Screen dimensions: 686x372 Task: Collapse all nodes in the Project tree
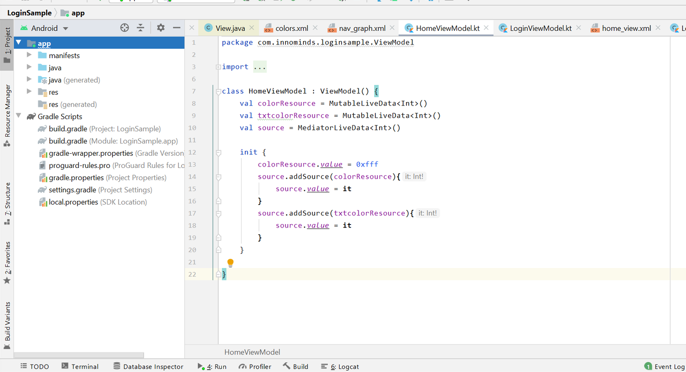pos(140,28)
